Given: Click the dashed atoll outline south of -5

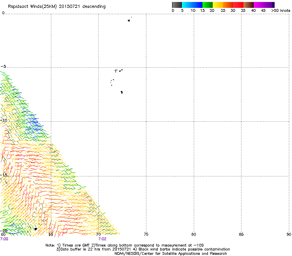Looking at the screenshot, I should point(112,82).
